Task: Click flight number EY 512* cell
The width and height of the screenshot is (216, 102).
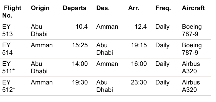Action: point(9,86)
